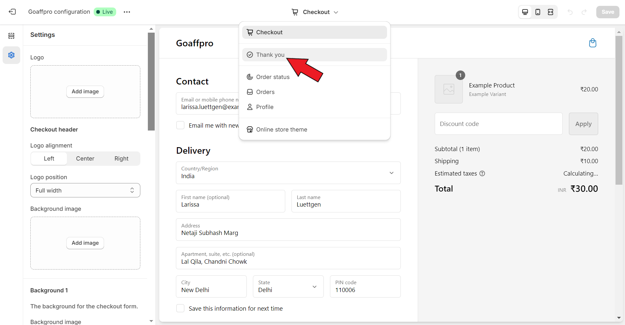Select Thank you from the page menu

[270, 55]
